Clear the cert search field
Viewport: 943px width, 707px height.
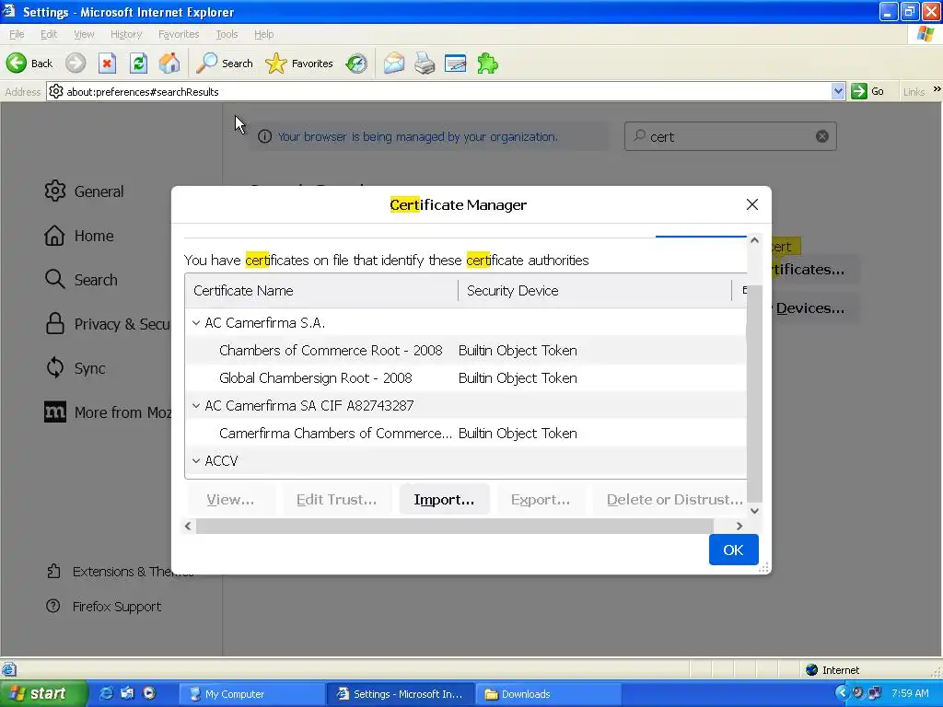822,136
